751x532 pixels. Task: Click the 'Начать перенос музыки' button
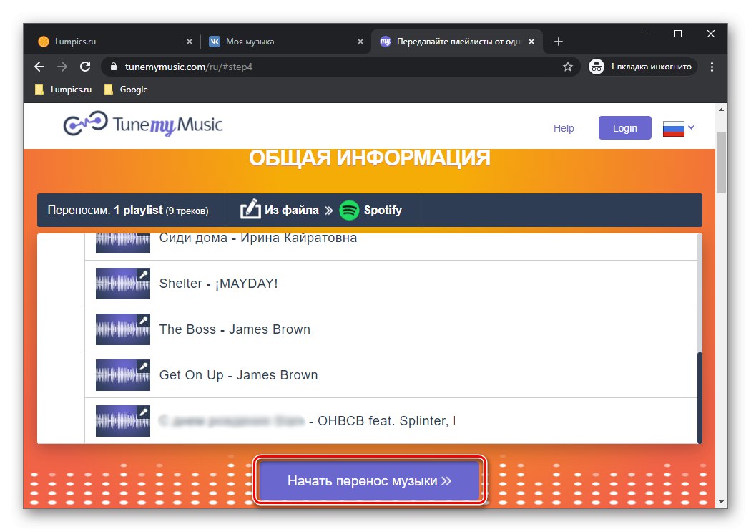[x=369, y=480]
